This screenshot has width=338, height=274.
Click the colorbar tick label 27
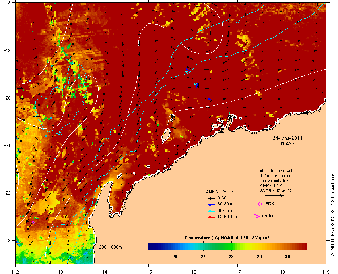pyautogui.click(x=203, y=257)
